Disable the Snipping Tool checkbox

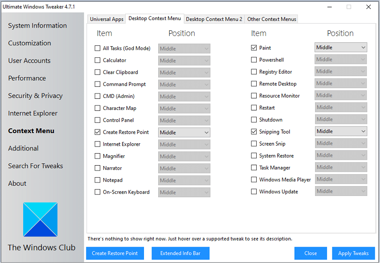coord(254,132)
